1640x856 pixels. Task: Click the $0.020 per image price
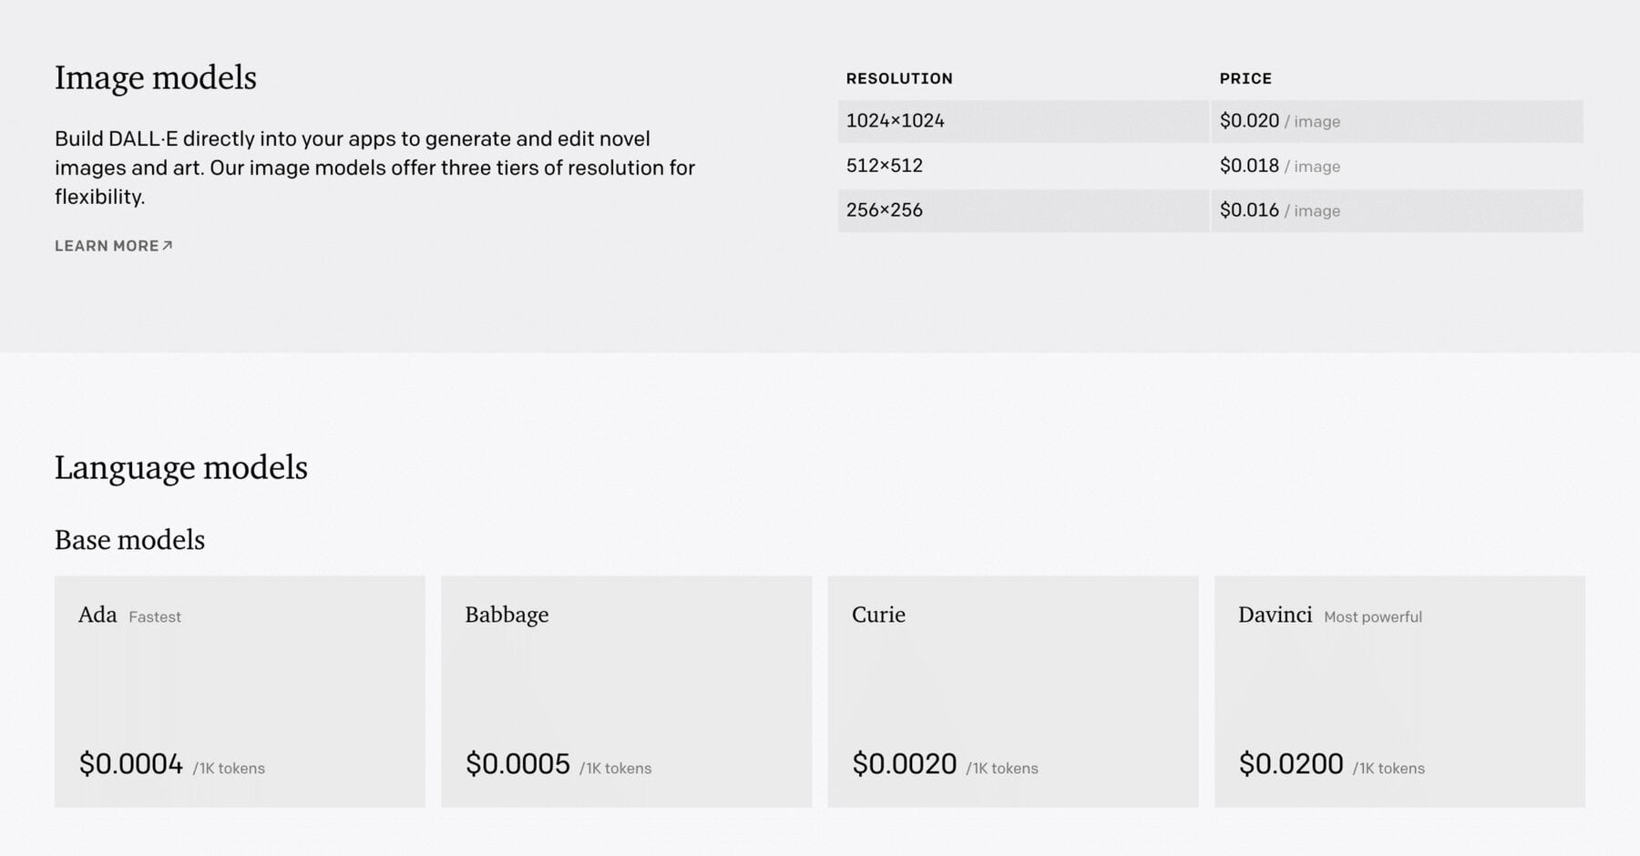pyautogui.click(x=1280, y=121)
